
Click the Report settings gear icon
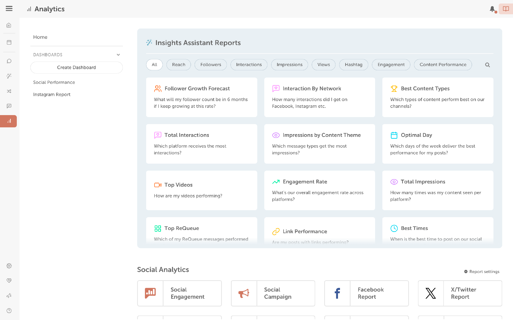(x=466, y=271)
